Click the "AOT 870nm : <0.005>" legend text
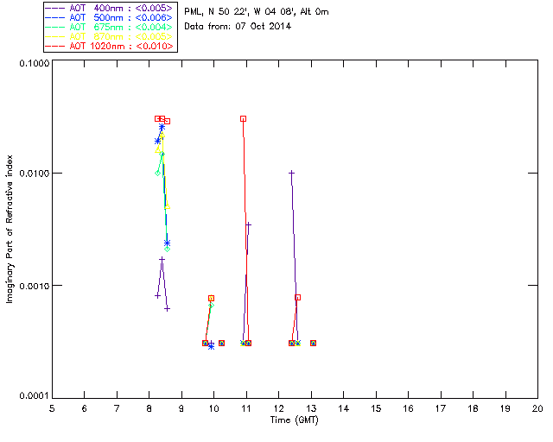The height and width of the screenshot is (442, 553). tap(121, 36)
